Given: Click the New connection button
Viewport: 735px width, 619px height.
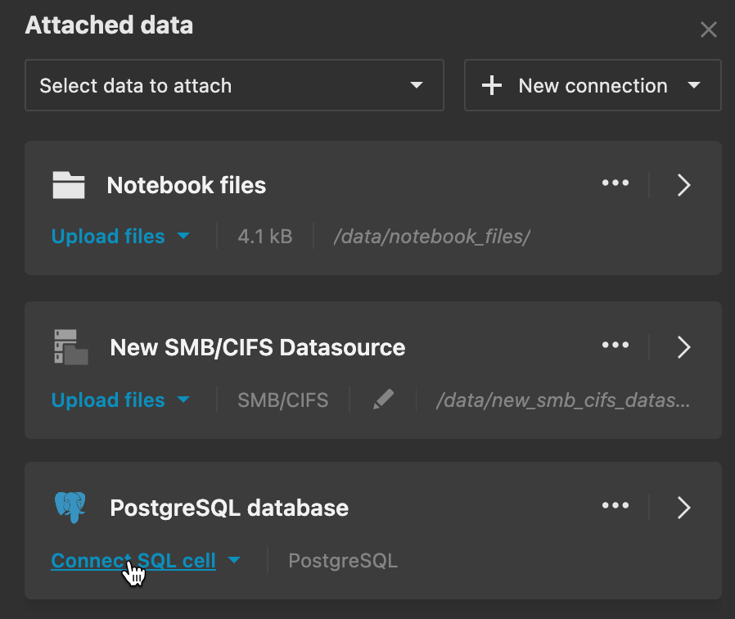Looking at the screenshot, I should click(x=591, y=85).
